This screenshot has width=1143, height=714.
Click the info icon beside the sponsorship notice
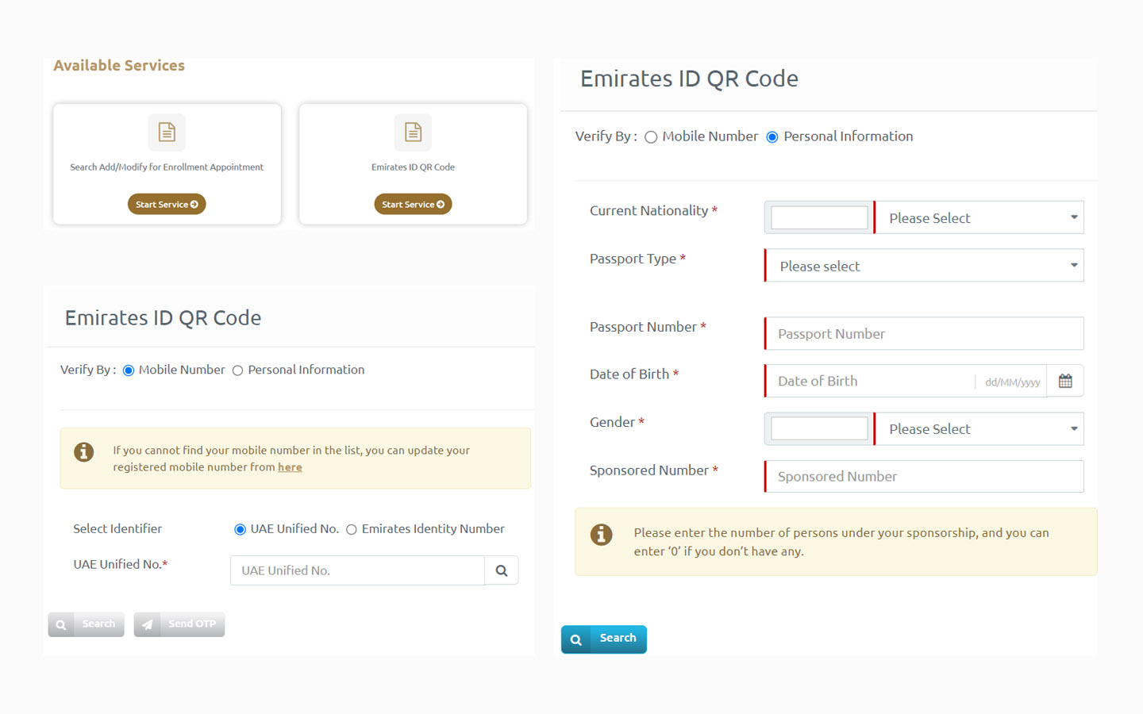(601, 535)
